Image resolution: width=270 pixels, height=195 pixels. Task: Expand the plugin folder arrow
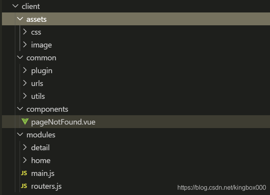point(25,70)
